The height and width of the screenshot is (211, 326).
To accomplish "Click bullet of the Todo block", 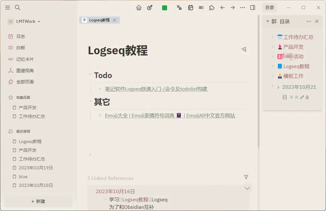I will (90, 74).
